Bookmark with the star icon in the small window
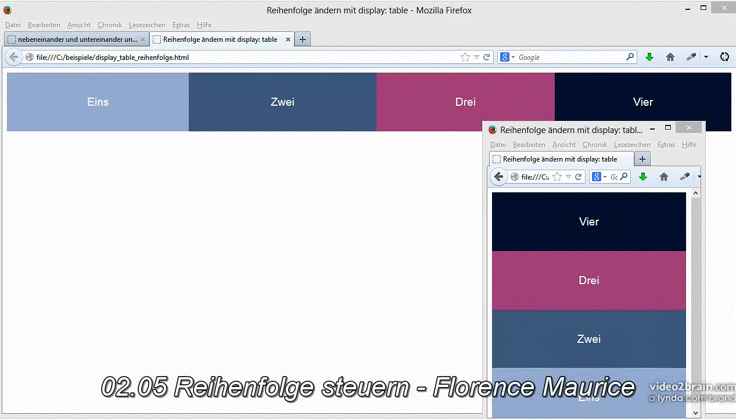This screenshot has width=736, height=419. tap(557, 177)
